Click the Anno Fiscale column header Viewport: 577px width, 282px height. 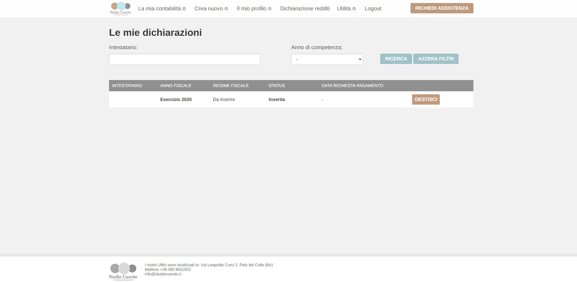point(176,86)
